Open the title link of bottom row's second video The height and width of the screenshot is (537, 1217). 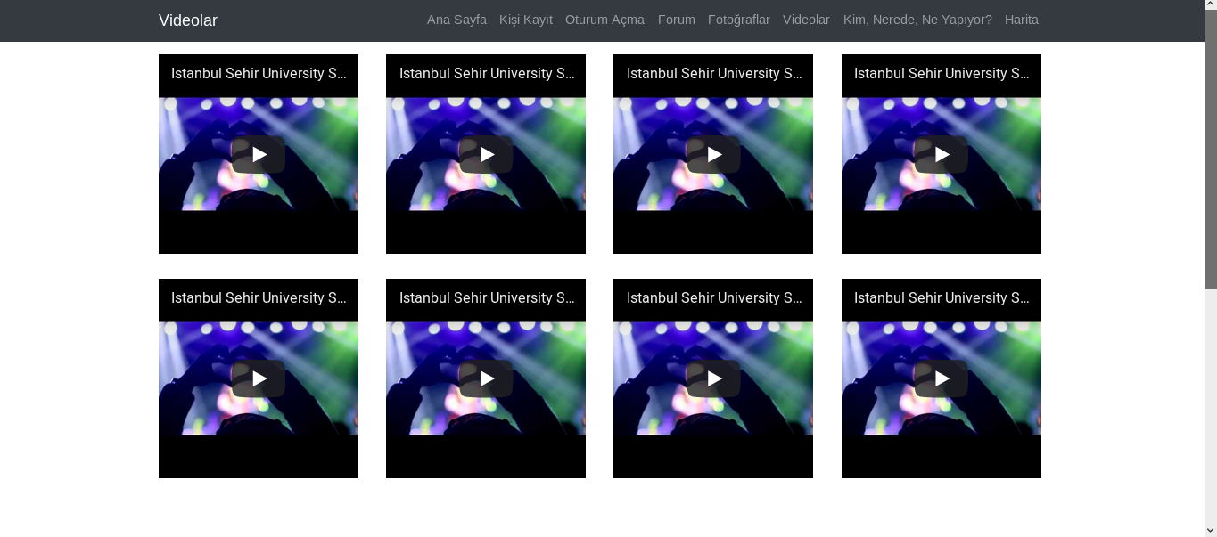point(487,298)
